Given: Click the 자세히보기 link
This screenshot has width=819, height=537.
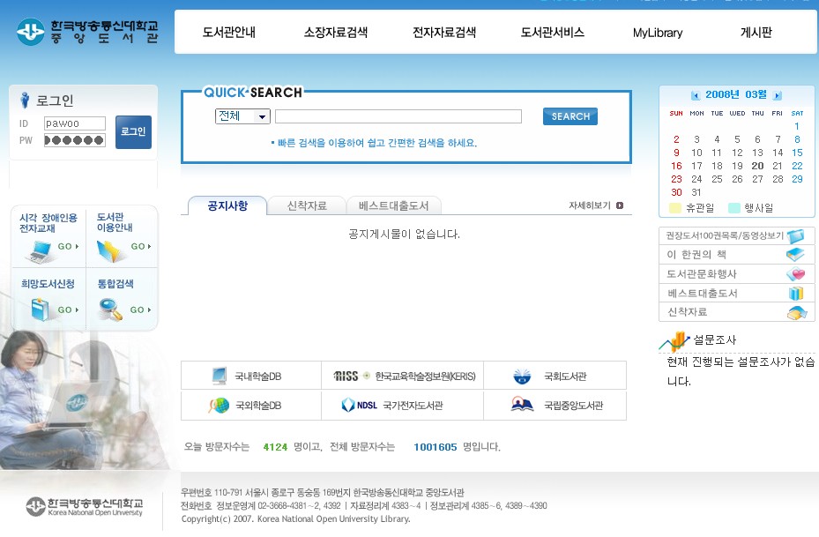Looking at the screenshot, I should point(590,205).
